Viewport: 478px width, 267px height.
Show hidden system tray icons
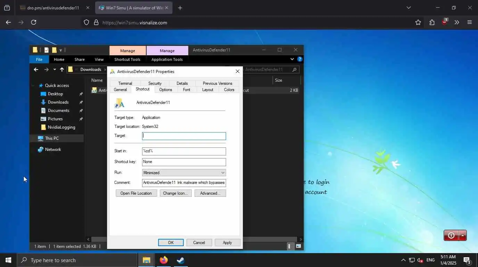click(x=403, y=260)
